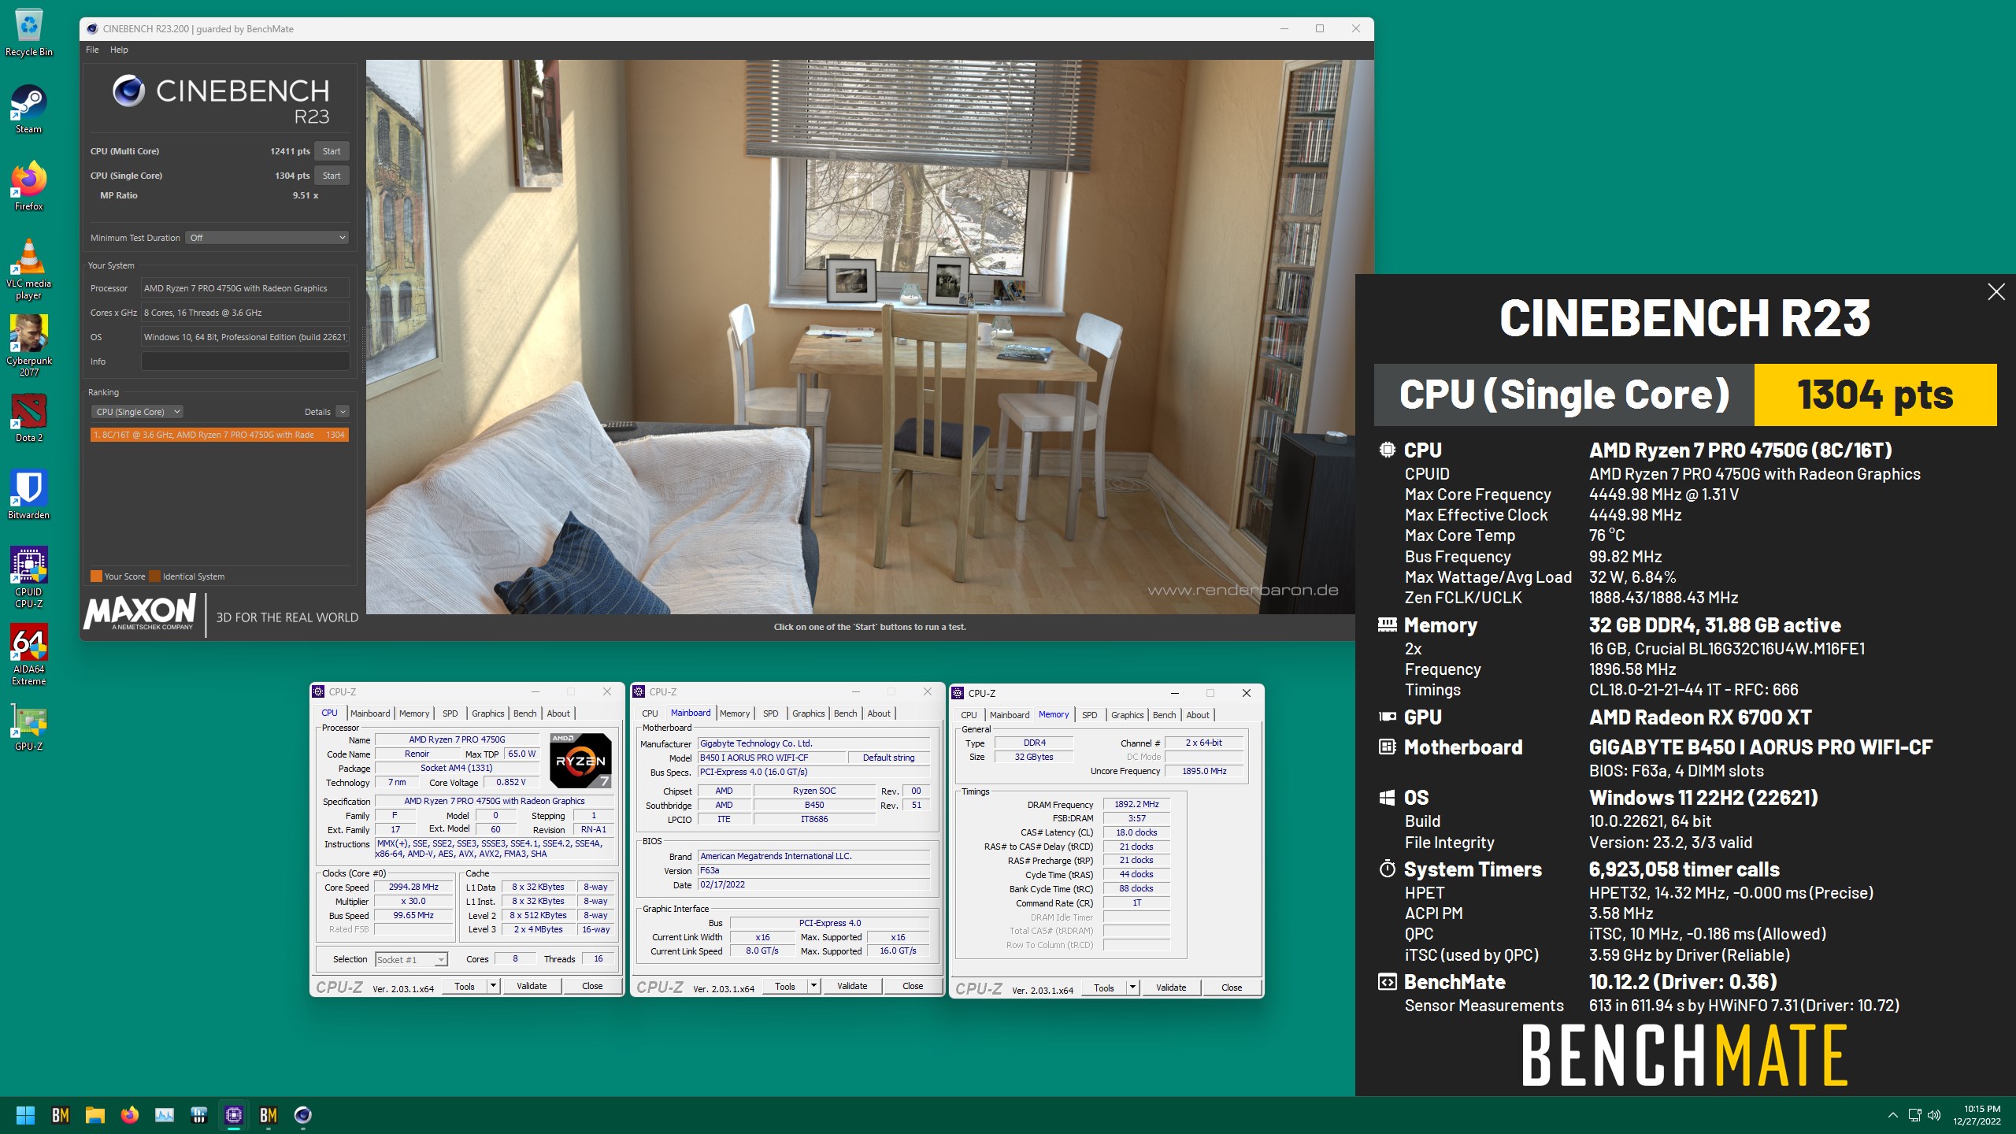This screenshot has width=2016, height=1134.
Task: Open CPUID CPU-Z desktop shortcut
Action: [29, 577]
